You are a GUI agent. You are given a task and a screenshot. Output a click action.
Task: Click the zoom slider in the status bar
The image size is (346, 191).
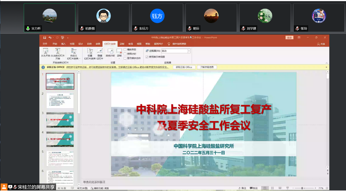pyautogui.click(x=302, y=188)
